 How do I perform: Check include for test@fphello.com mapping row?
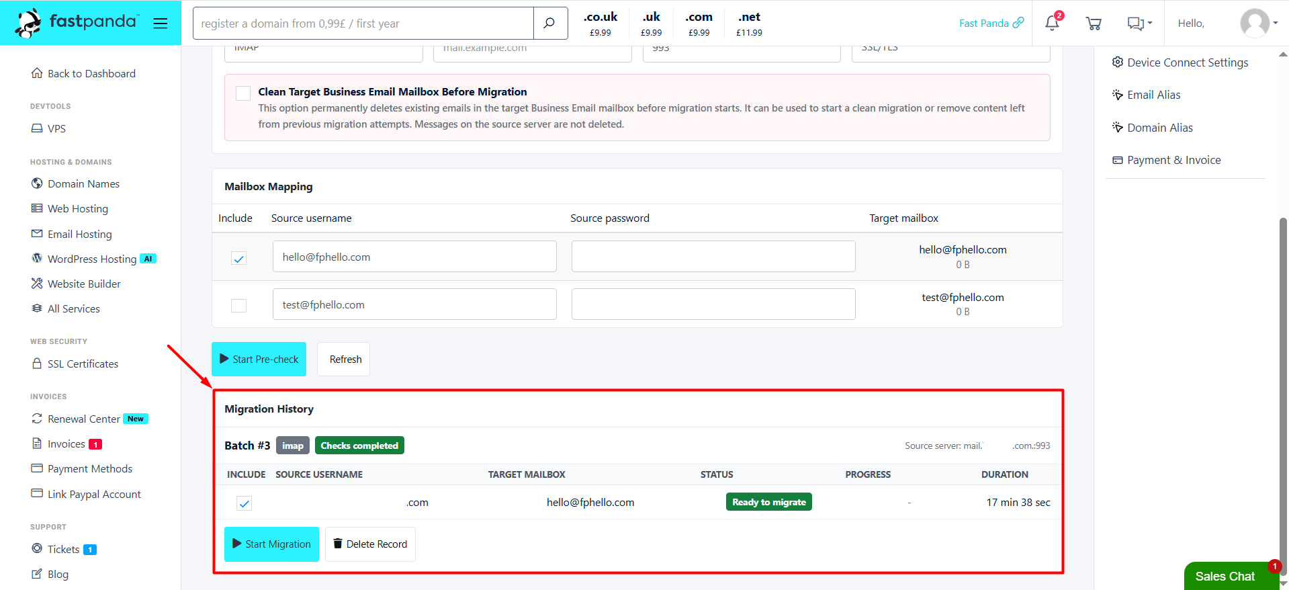click(238, 306)
